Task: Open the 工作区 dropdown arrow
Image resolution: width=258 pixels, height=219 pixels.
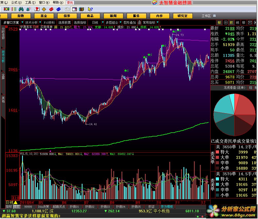Action: pyautogui.click(x=214, y=16)
